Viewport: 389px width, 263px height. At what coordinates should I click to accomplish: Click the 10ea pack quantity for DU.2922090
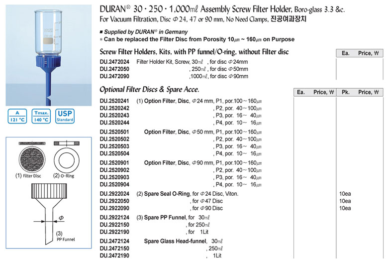[x=345, y=208]
